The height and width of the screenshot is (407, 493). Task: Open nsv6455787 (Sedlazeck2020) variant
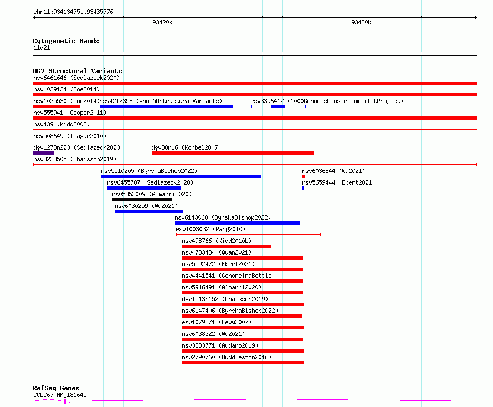click(x=150, y=182)
